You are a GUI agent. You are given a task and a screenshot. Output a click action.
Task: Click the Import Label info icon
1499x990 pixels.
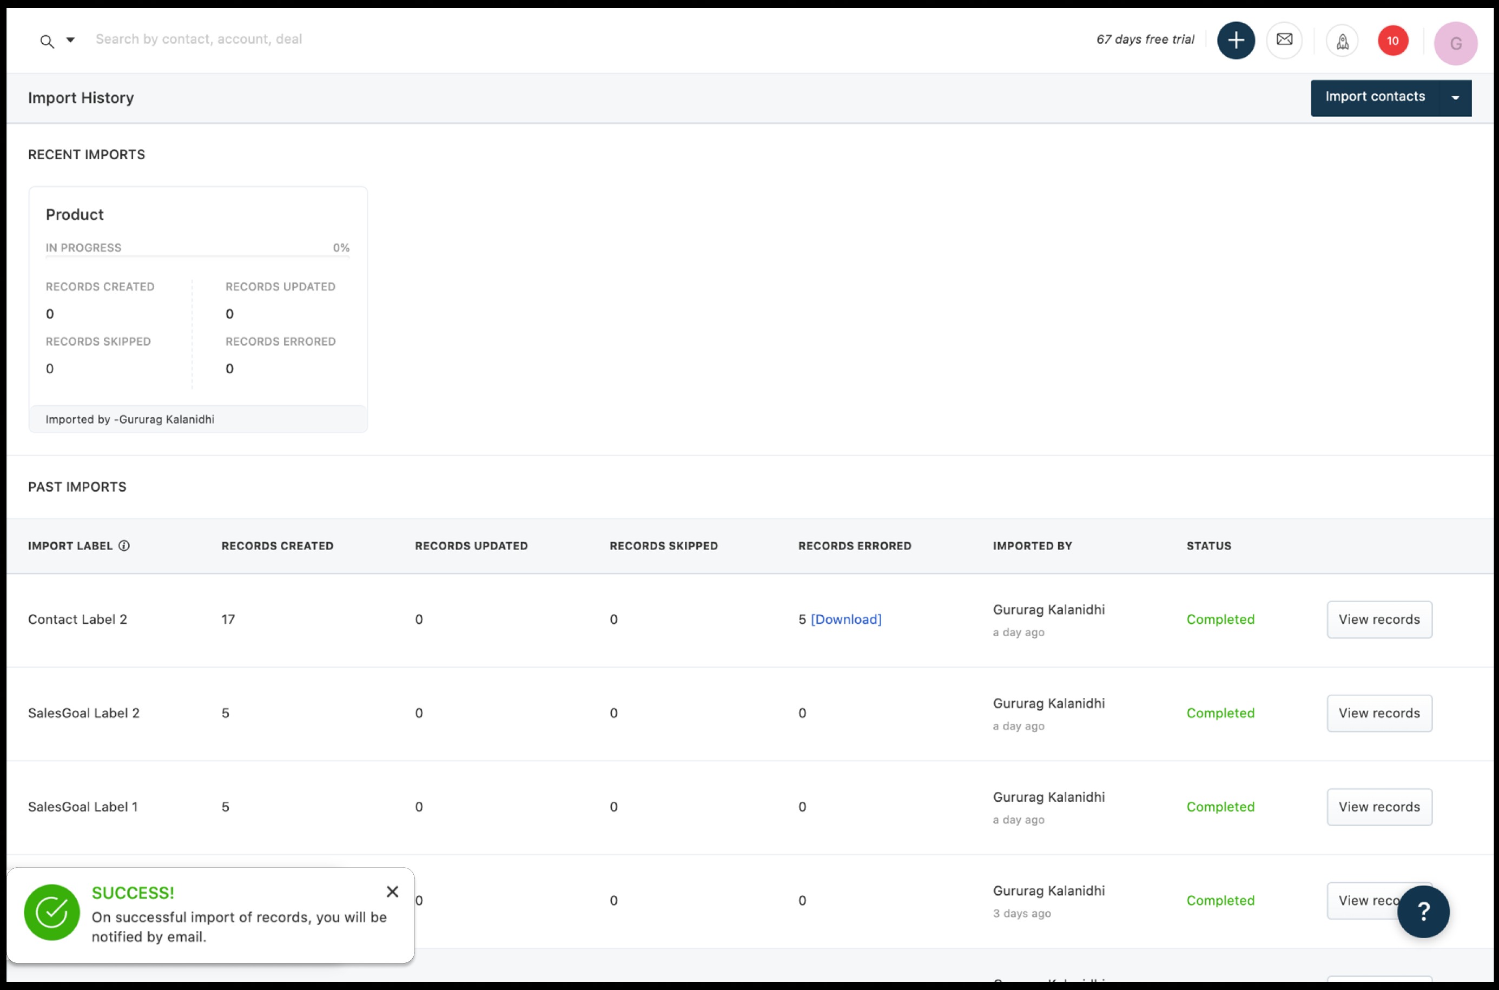[x=124, y=545]
